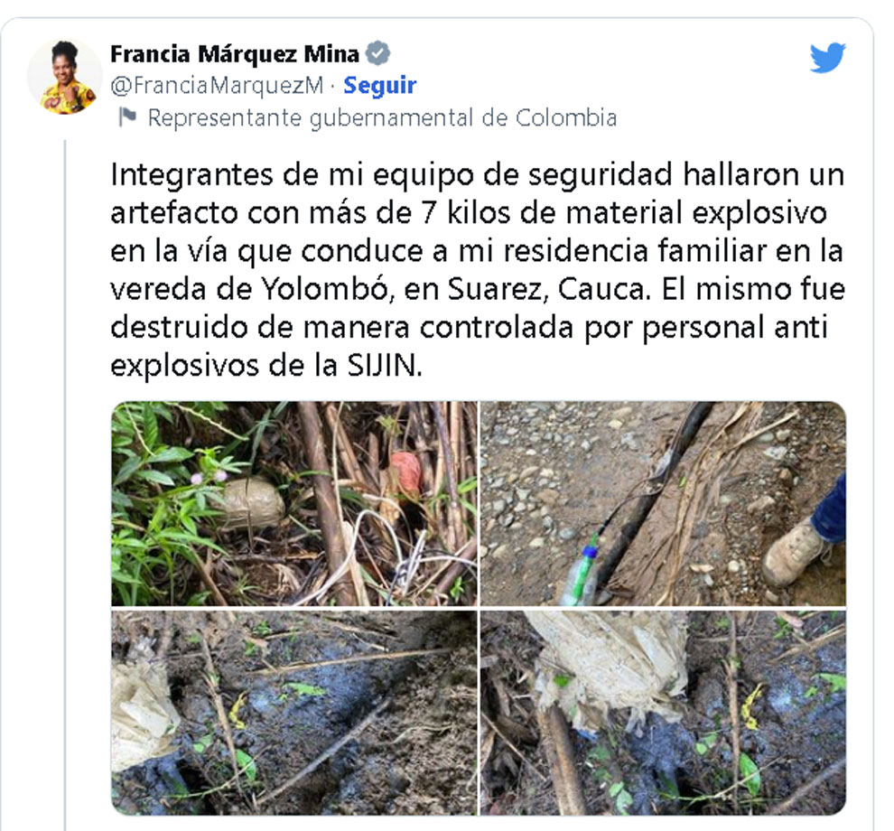Click the pink flower in the top-left photo

coord(209,475)
